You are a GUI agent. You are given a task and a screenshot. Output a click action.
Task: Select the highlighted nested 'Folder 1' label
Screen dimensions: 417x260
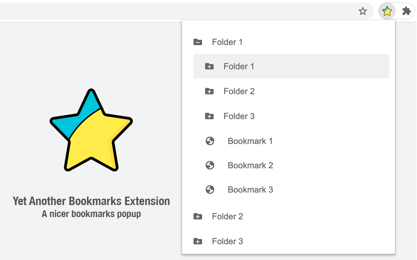pyautogui.click(x=239, y=67)
